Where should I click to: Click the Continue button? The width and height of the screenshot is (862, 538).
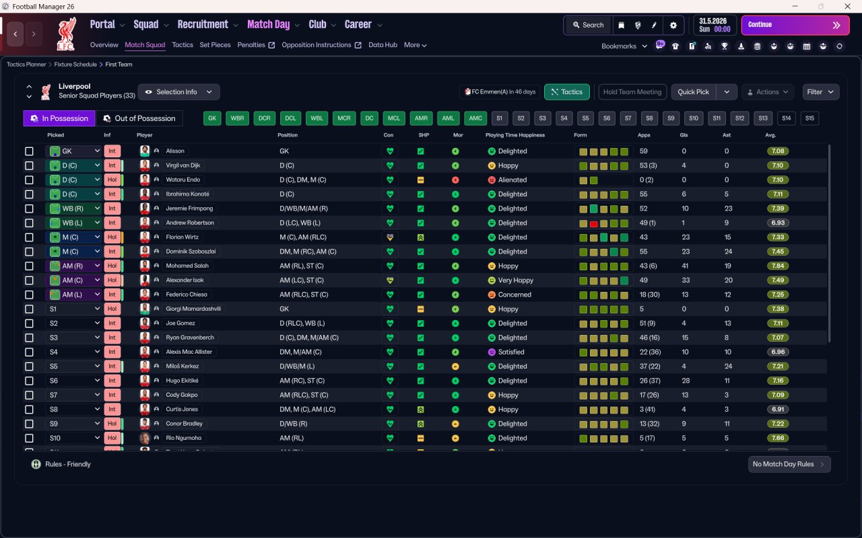pos(795,25)
